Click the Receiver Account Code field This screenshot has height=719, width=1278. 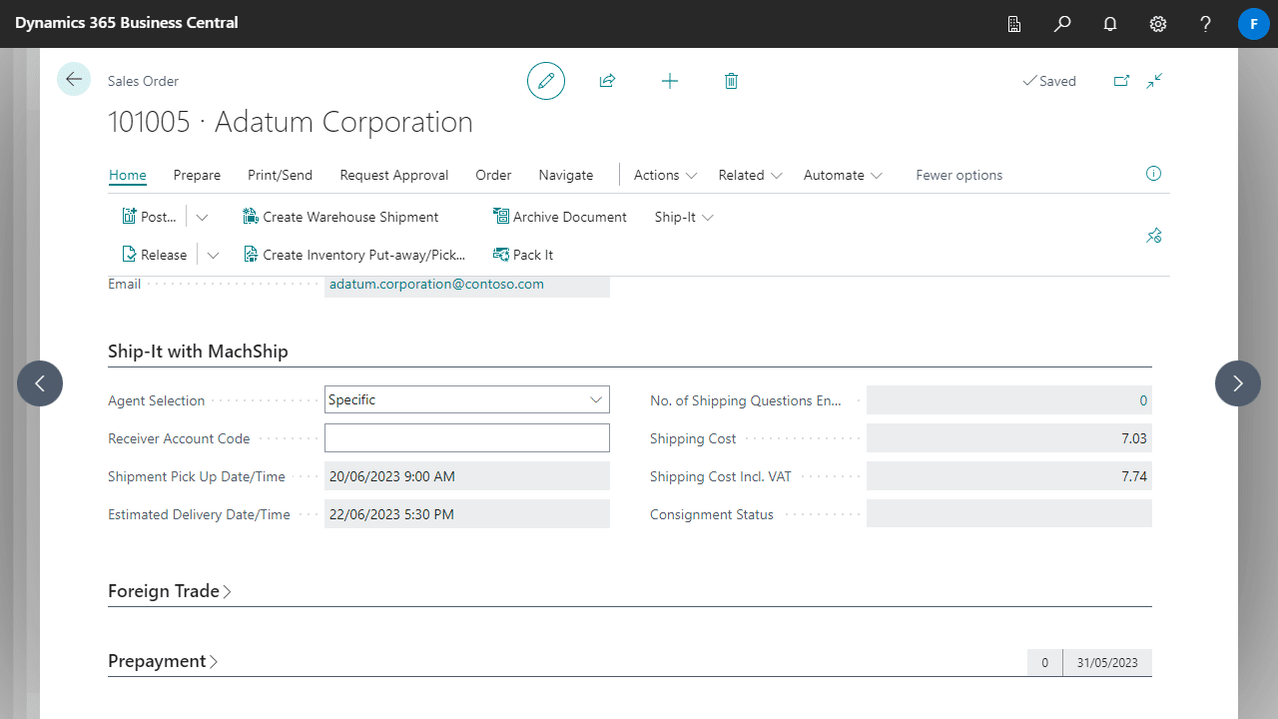click(466, 437)
